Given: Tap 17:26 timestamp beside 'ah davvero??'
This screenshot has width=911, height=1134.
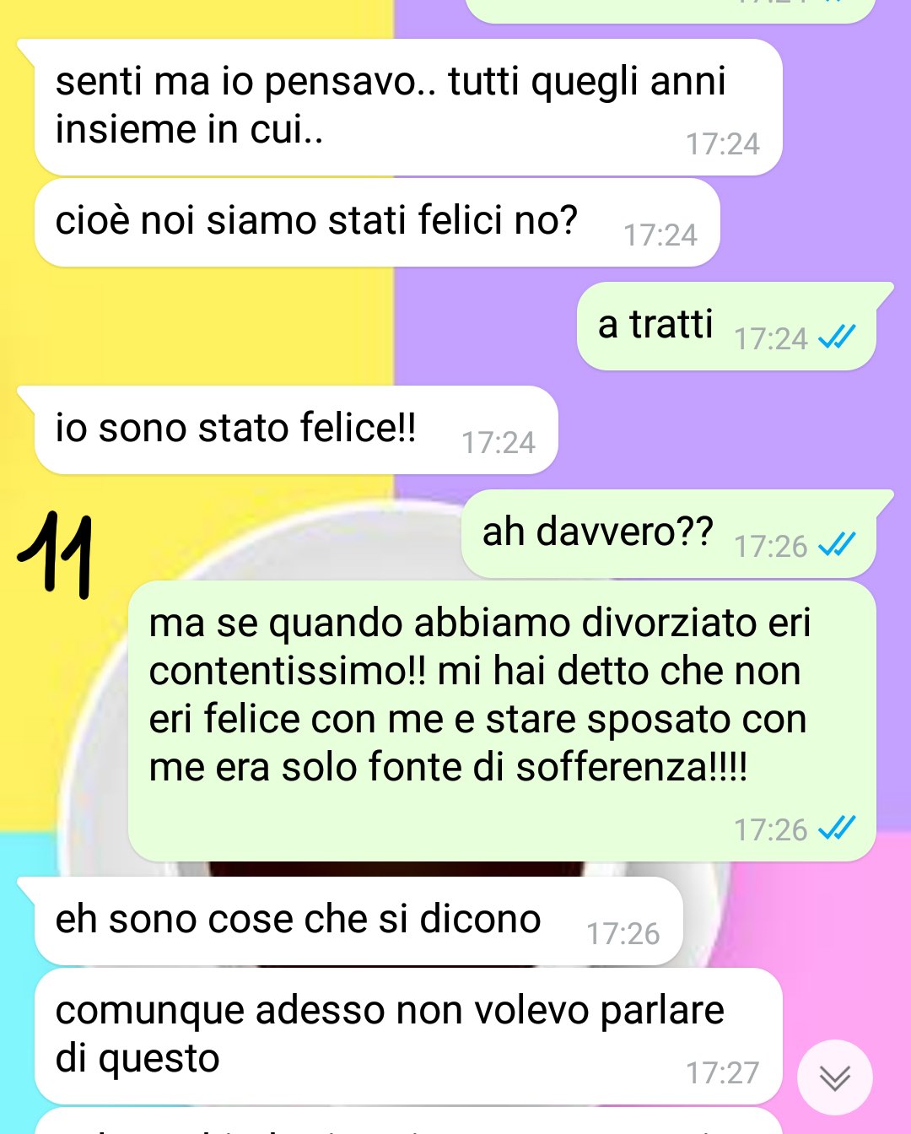Looking at the screenshot, I should click(771, 546).
